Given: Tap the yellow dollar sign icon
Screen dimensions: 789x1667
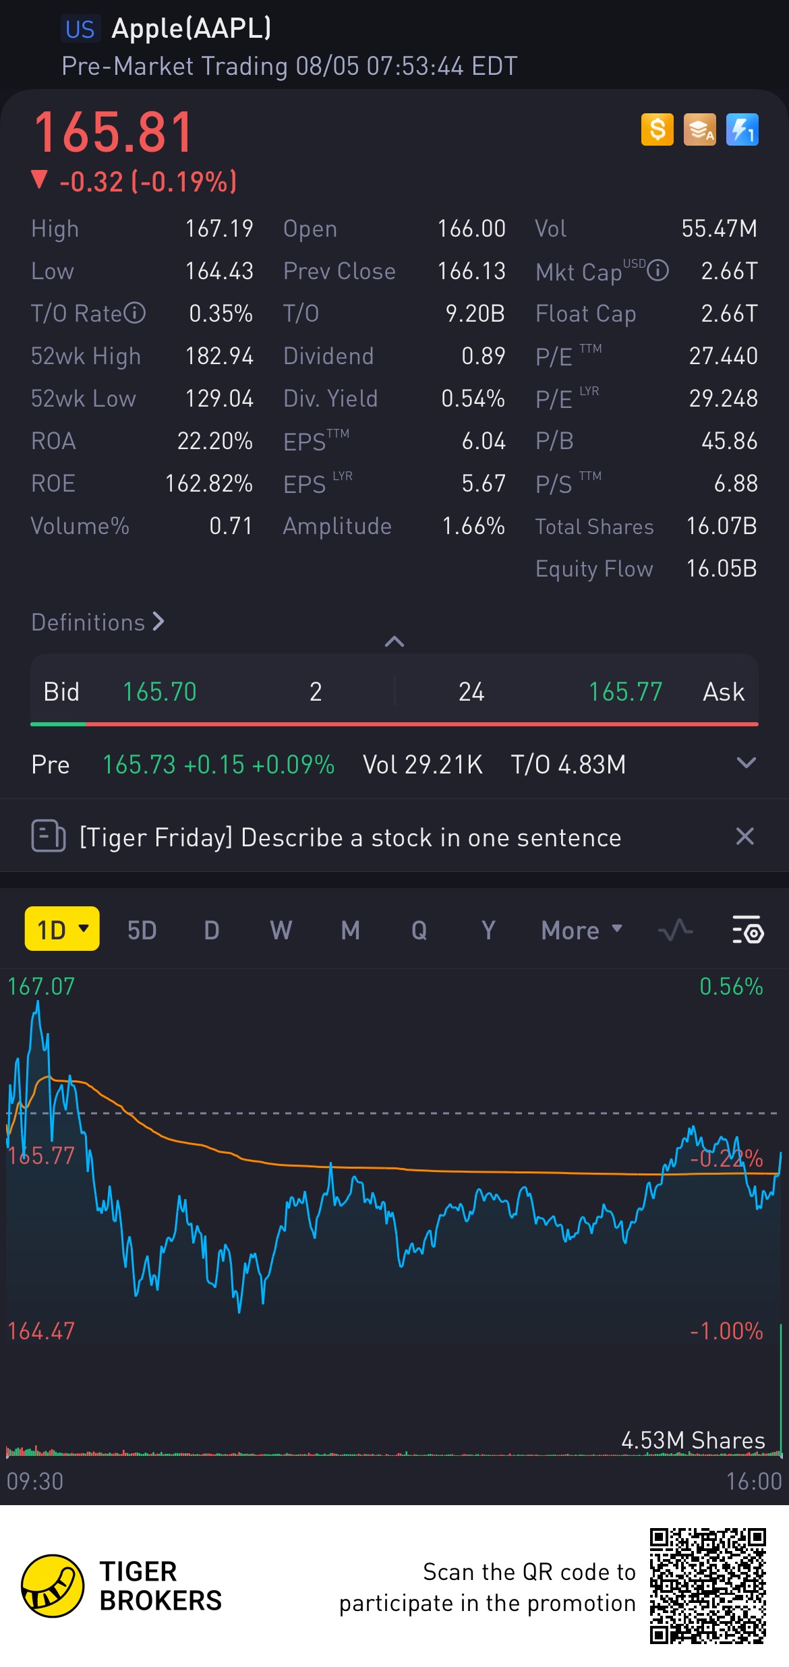Looking at the screenshot, I should point(657,129).
